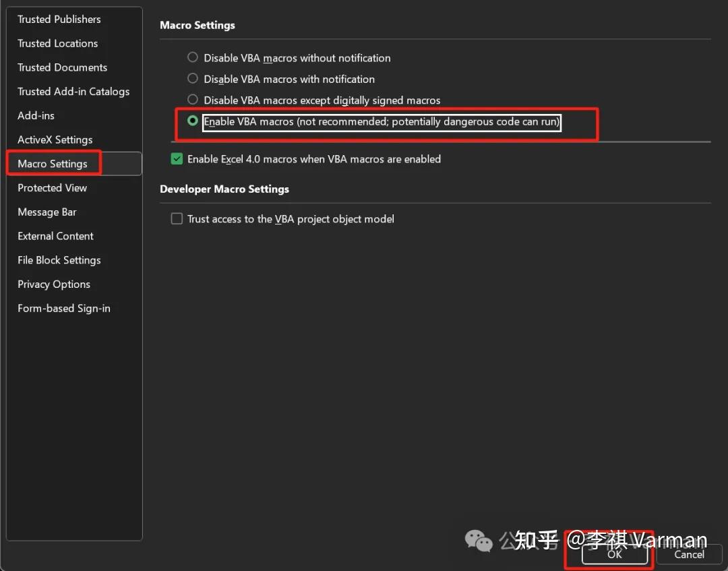Check Trust access to VBA project object model
The image size is (728, 571).
[177, 218]
